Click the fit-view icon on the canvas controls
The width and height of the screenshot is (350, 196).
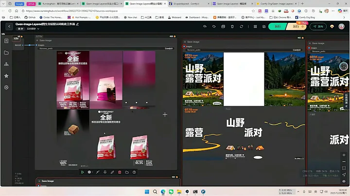tap(344, 168)
